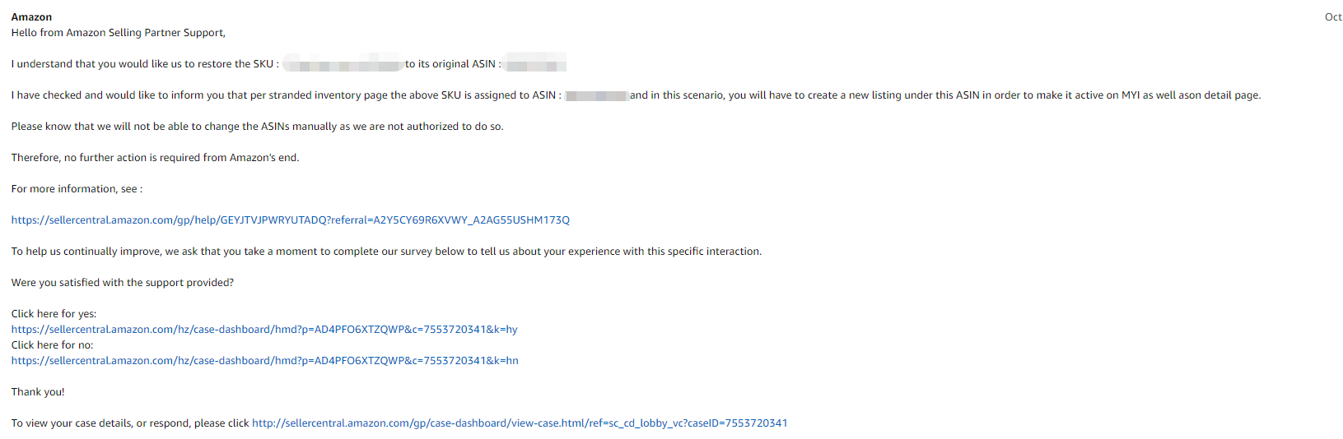The image size is (1343, 439).
Task: Click 'Therefore, no further action is required' sentence
Action: [156, 158]
